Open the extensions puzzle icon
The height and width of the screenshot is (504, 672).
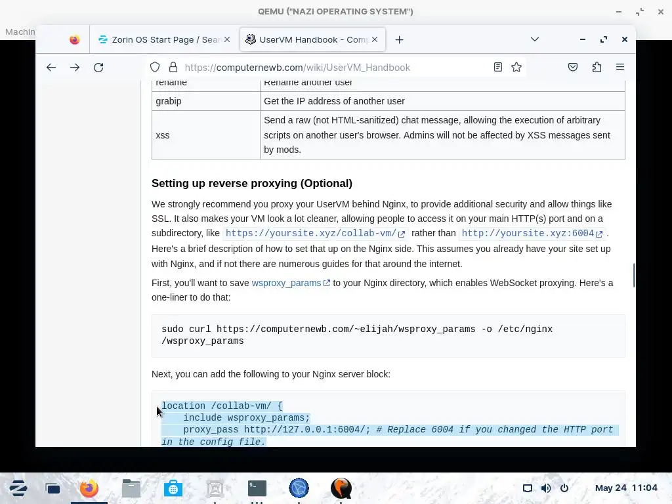597,68
